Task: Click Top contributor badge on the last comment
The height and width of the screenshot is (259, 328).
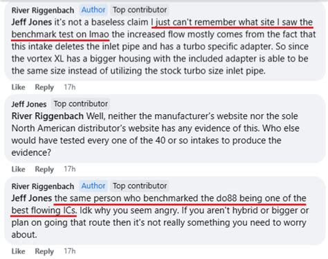Action: pyautogui.click(x=140, y=186)
